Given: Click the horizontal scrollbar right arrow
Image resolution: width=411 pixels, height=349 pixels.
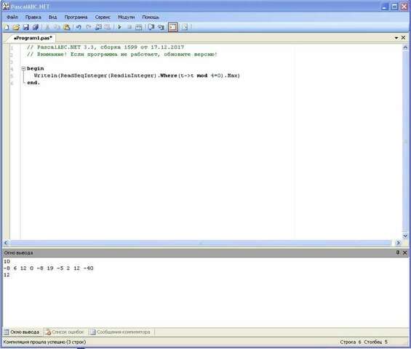Looking at the screenshot, I should point(398,243).
